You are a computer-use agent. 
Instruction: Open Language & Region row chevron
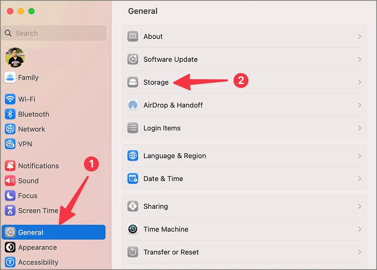point(360,156)
